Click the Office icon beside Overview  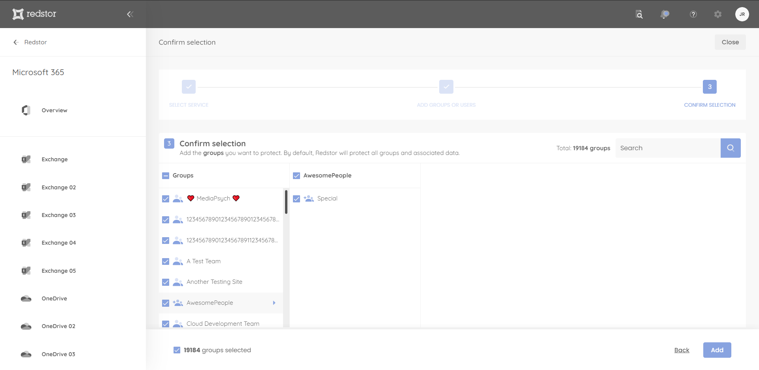click(x=26, y=110)
